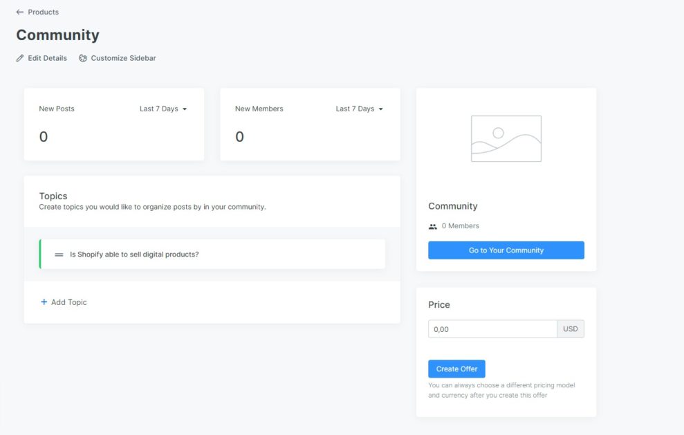Expand the New Members Last 7 Days dropdown
The image size is (684, 435).
359,109
